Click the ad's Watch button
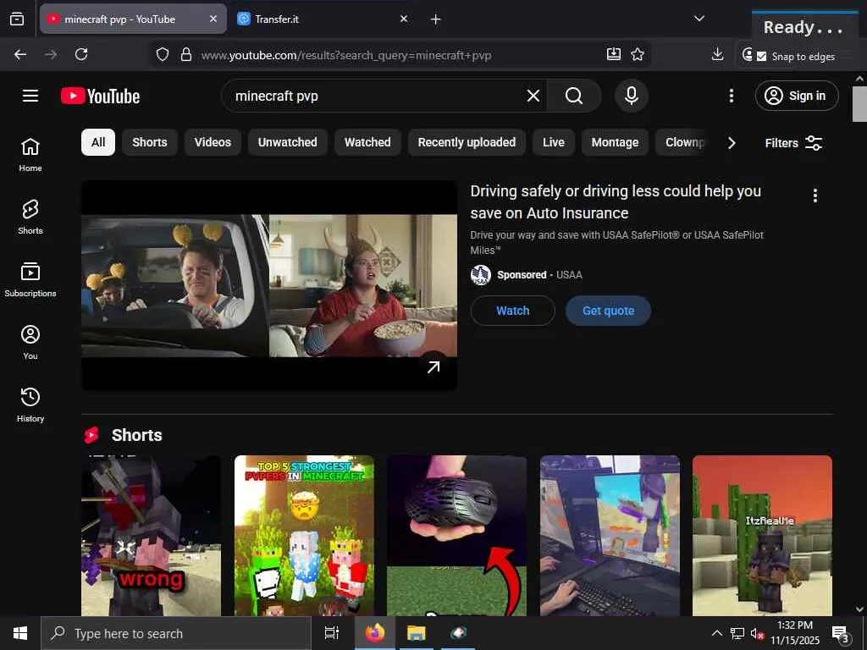The image size is (867, 650). [512, 311]
